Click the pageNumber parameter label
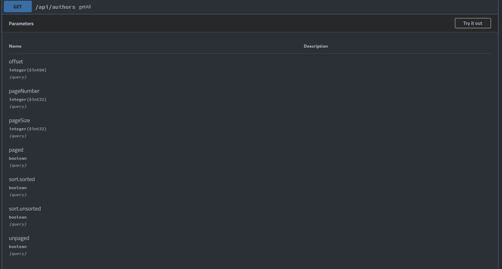 tap(24, 91)
